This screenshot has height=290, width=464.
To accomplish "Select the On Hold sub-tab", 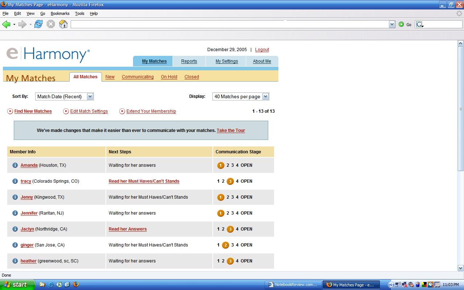I will click(x=169, y=77).
